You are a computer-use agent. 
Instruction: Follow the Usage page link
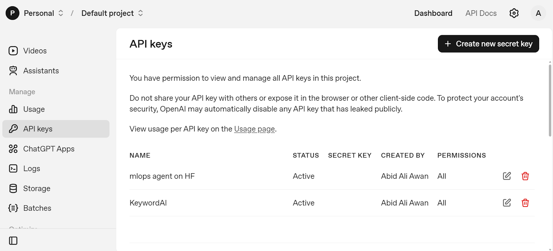(x=254, y=129)
